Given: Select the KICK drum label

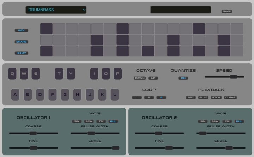Looking at the screenshot, I should click(x=21, y=30).
